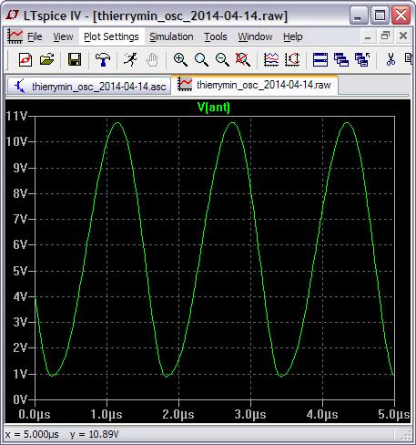Image resolution: width=416 pixels, height=445 pixels.
Task: Switch to thierrymin_osc_2014-04-14.asc tab
Action: click(89, 87)
